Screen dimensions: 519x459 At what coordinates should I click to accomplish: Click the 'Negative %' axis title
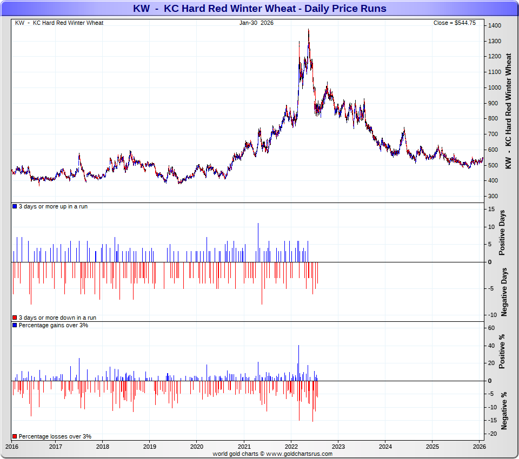(503, 410)
